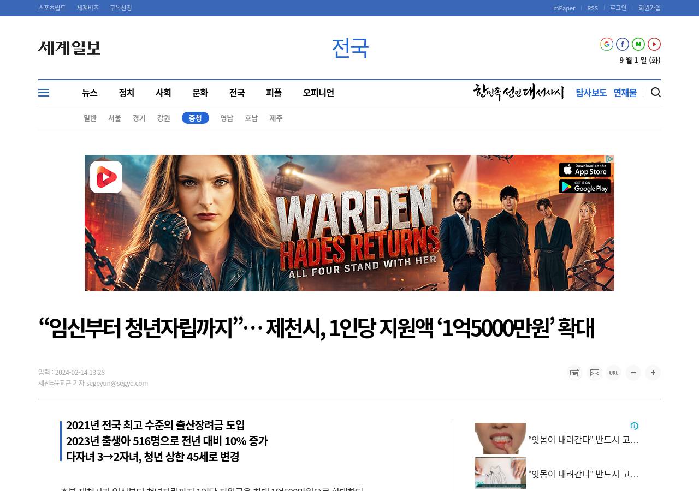Viewport: 699px width, 491px height.
Task: Click Google Play badge in ad
Action: click(x=585, y=187)
